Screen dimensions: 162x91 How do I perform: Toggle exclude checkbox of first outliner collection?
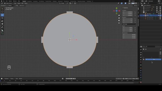tap(157, 7)
